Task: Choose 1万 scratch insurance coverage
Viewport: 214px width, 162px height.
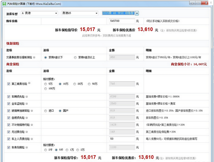Action: point(67,150)
